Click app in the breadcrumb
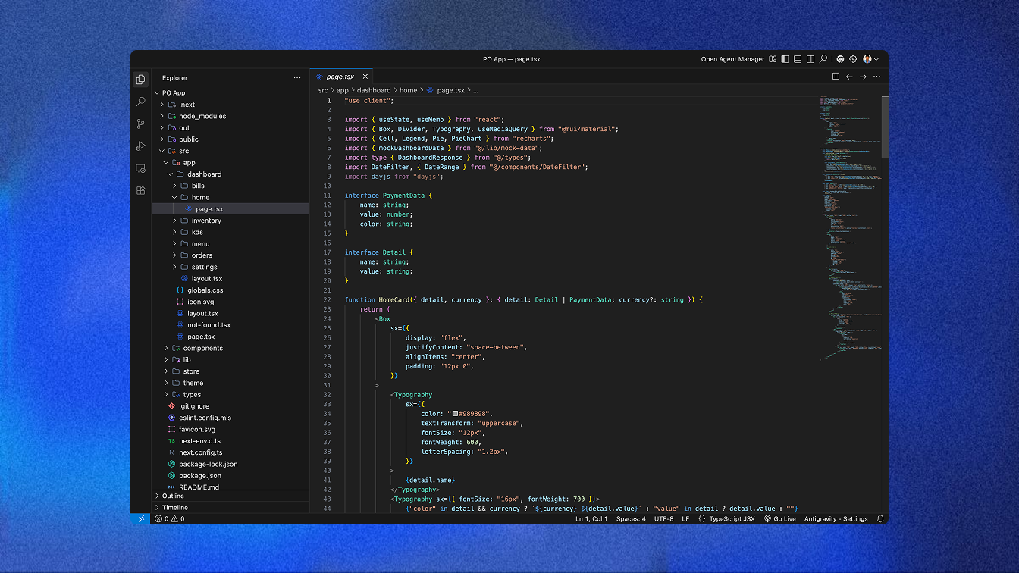Image resolution: width=1019 pixels, height=573 pixels. coord(343,90)
